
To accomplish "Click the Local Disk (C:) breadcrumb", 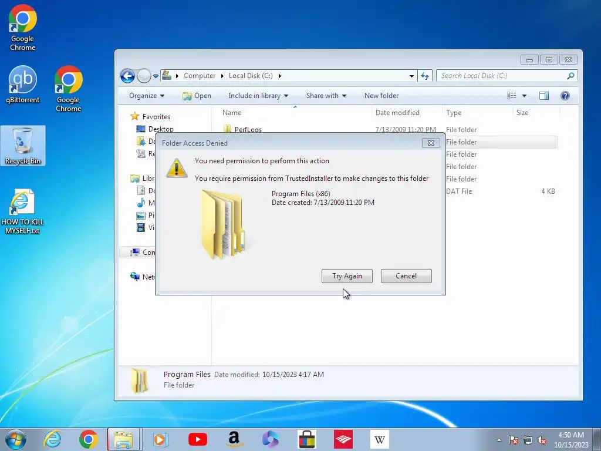I will pos(251,76).
